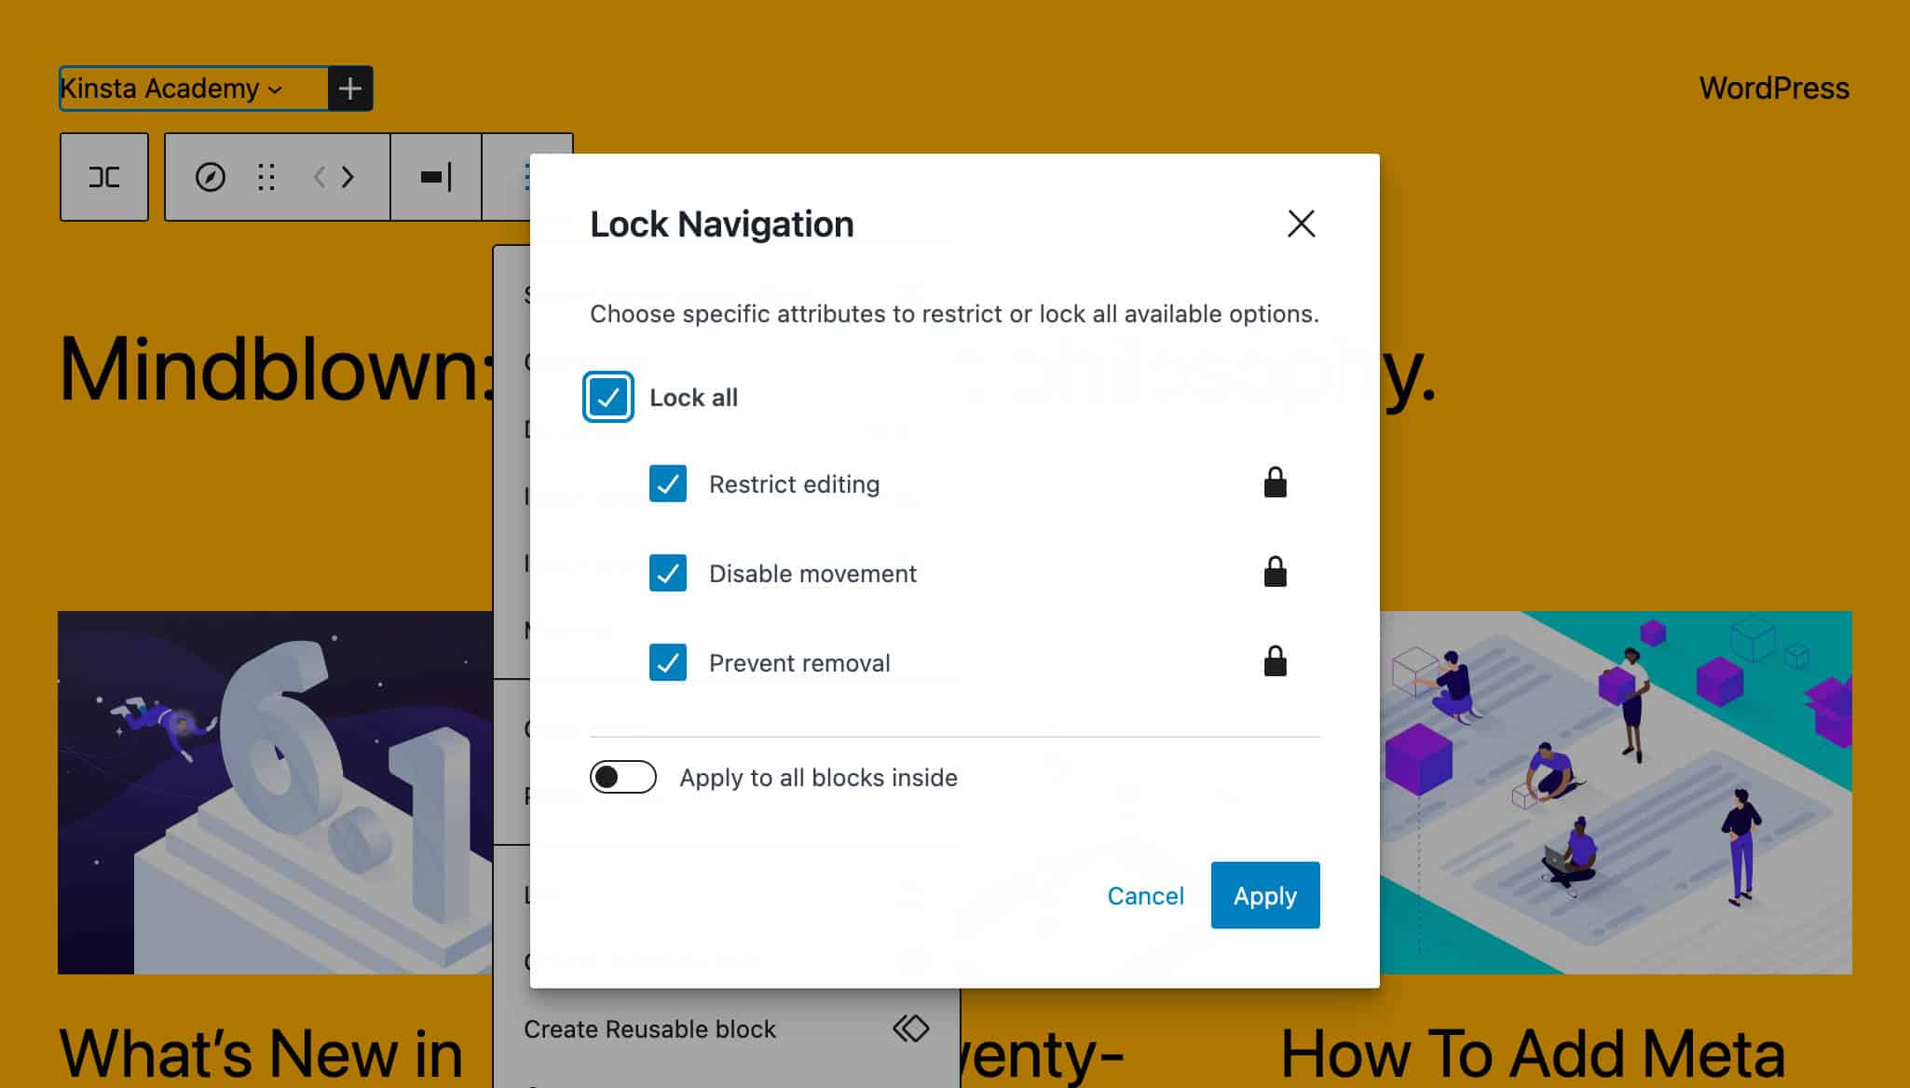
Task: Disable the Prevent removal checkbox
Action: tap(666, 662)
